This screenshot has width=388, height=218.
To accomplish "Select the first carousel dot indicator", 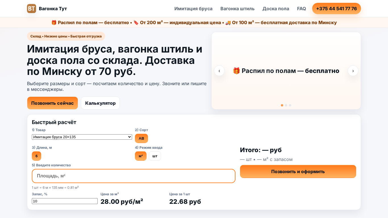I will click(282, 105).
